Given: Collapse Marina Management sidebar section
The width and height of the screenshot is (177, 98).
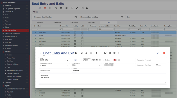Looking at the screenshot, I should [27, 3].
